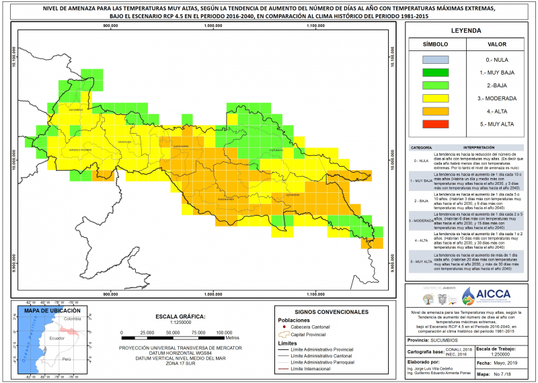Click the CATEGORÍA table header

click(421, 148)
